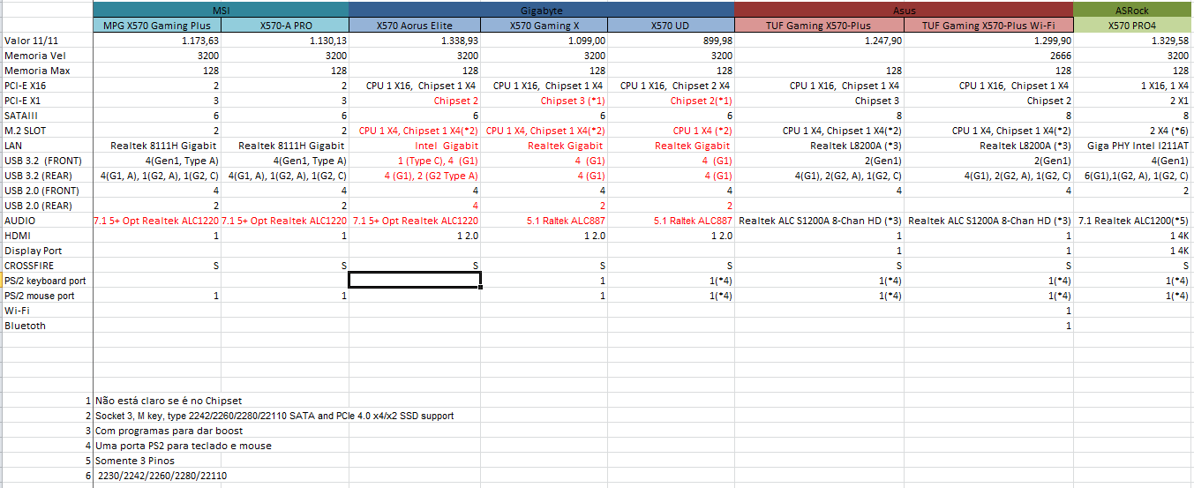Image resolution: width=1194 pixels, height=488 pixels.
Task: Click footnote '2230/2242/2260/2280/22110'
Action: point(161,476)
